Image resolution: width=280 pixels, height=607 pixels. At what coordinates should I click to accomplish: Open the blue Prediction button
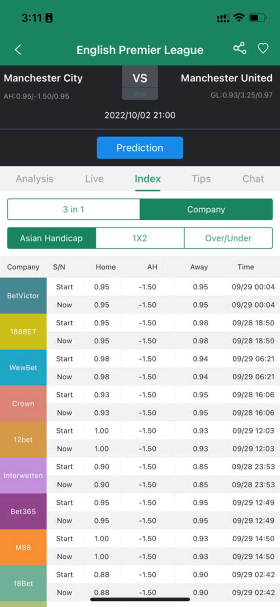click(x=140, y=148)
